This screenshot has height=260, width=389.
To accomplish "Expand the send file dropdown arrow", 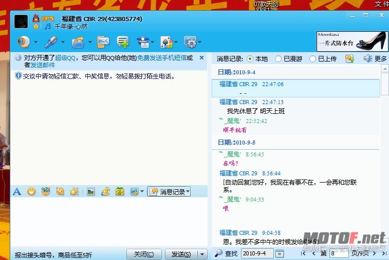I will [90, 42].
